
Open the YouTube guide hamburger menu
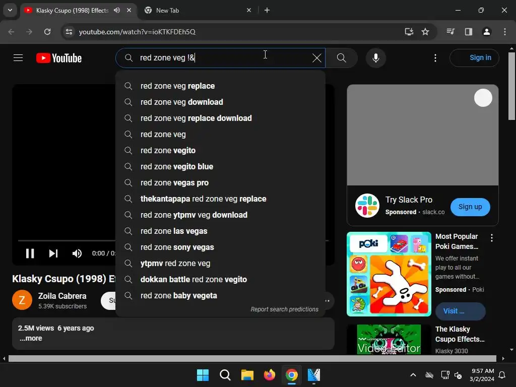point(18,58)
